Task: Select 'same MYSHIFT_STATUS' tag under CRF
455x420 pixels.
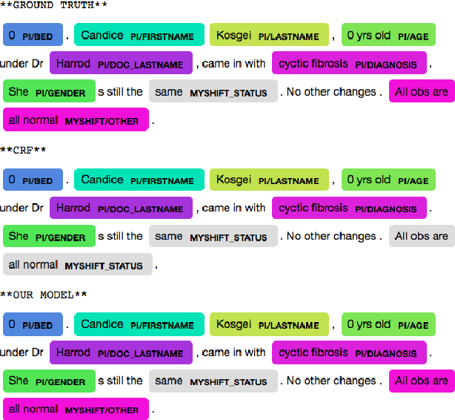Action: (x=213, y=237)
